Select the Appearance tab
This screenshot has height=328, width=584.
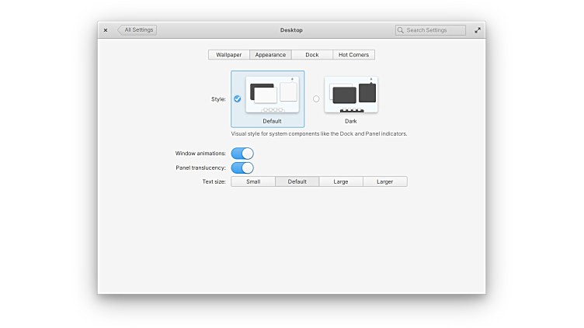click(270, 55)
